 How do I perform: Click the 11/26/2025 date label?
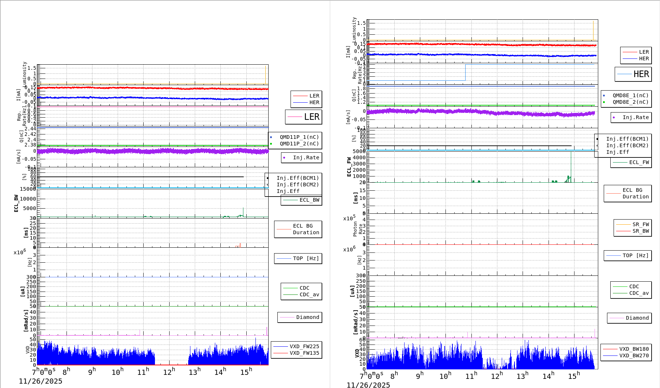point(41,381)
